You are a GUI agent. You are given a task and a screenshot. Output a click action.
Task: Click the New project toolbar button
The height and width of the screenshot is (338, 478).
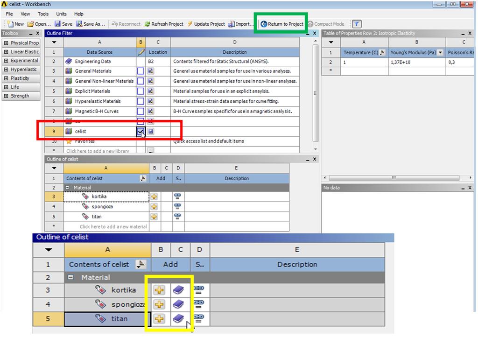(15, 24)
